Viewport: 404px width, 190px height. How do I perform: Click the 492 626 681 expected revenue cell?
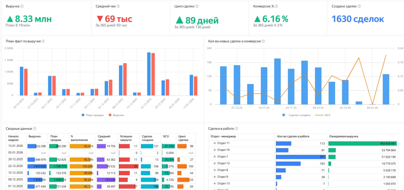click(362, 143)
